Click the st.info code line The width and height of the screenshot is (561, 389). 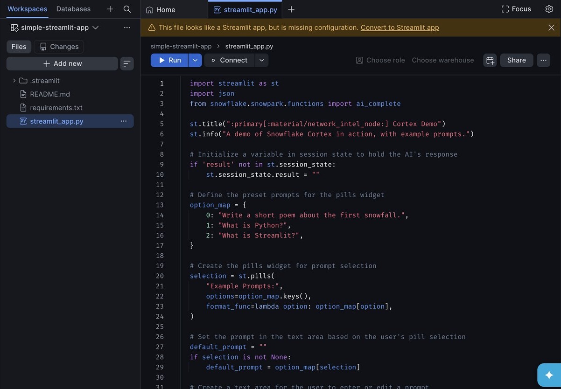pos(332,134)
